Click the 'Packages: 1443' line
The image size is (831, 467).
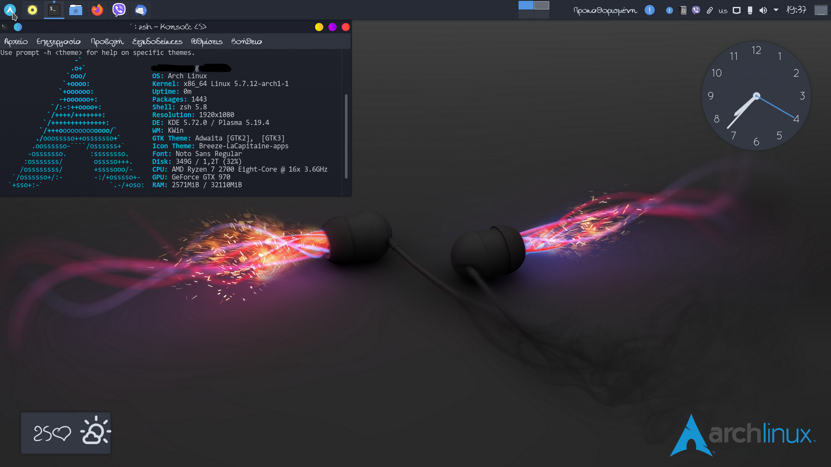pos(179,99)
